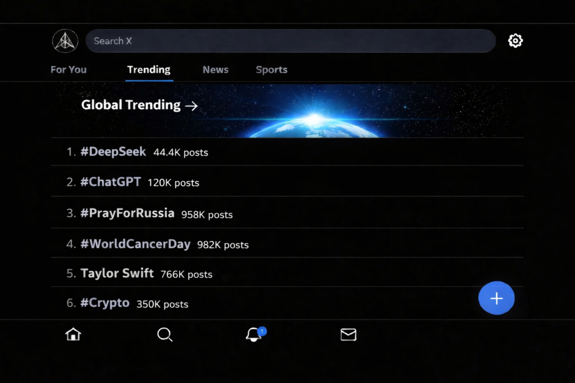Open search using the magnifier icon
Screen dimensions: 575x383
[165, 335]
